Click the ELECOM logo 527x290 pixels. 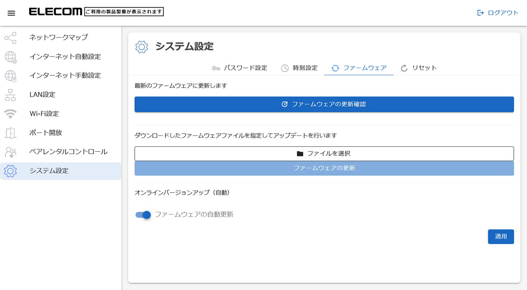pyautogui.click(x=55, y=12)
